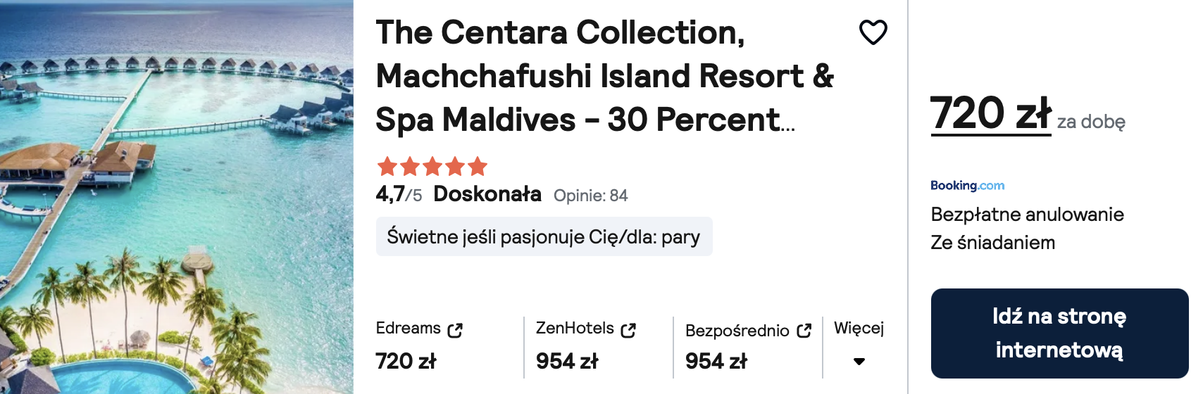Image resolution: width=1203 pixels, height=394 pixels.
Task: Click the Więcej label
Action: tap(859, 329)
